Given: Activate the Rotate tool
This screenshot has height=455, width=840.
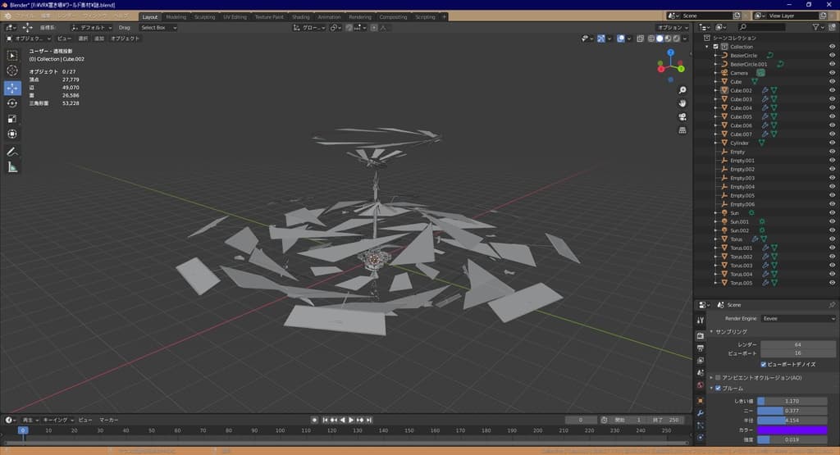Looking at the screenshot, I should [x=12, y=103].
